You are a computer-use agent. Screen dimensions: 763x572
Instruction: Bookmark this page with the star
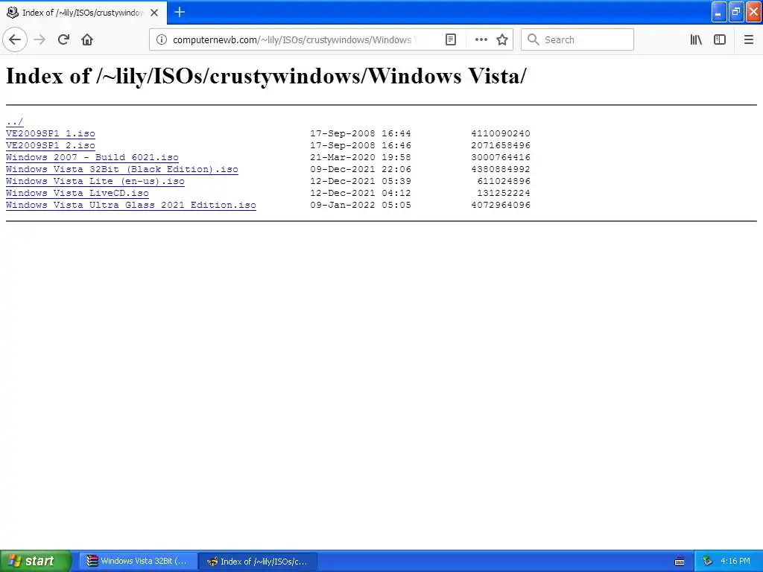coord(502,39)
